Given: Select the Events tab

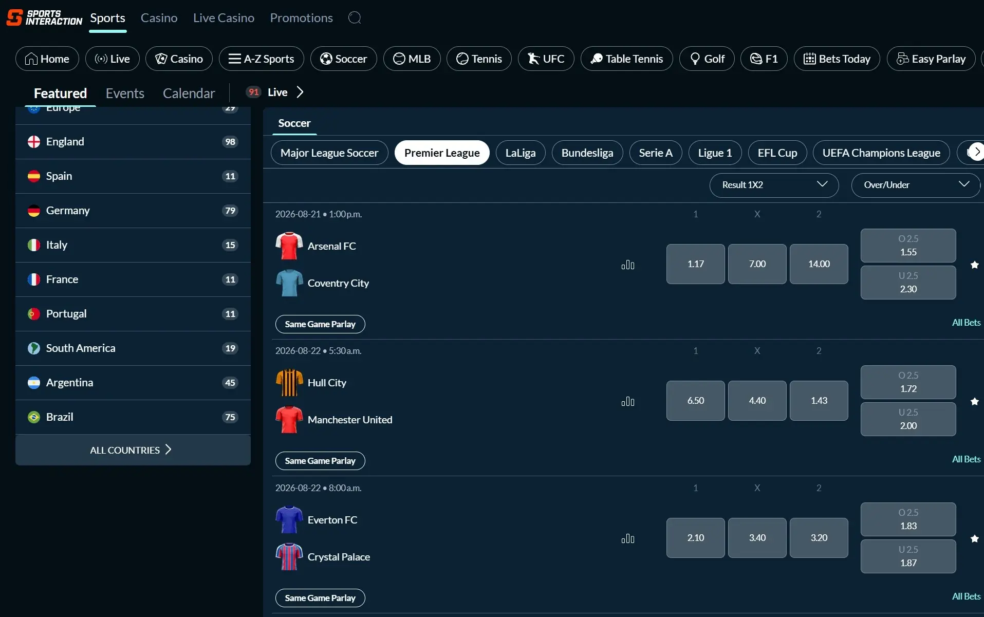Looking at the screenshot, I should [125, 94].
